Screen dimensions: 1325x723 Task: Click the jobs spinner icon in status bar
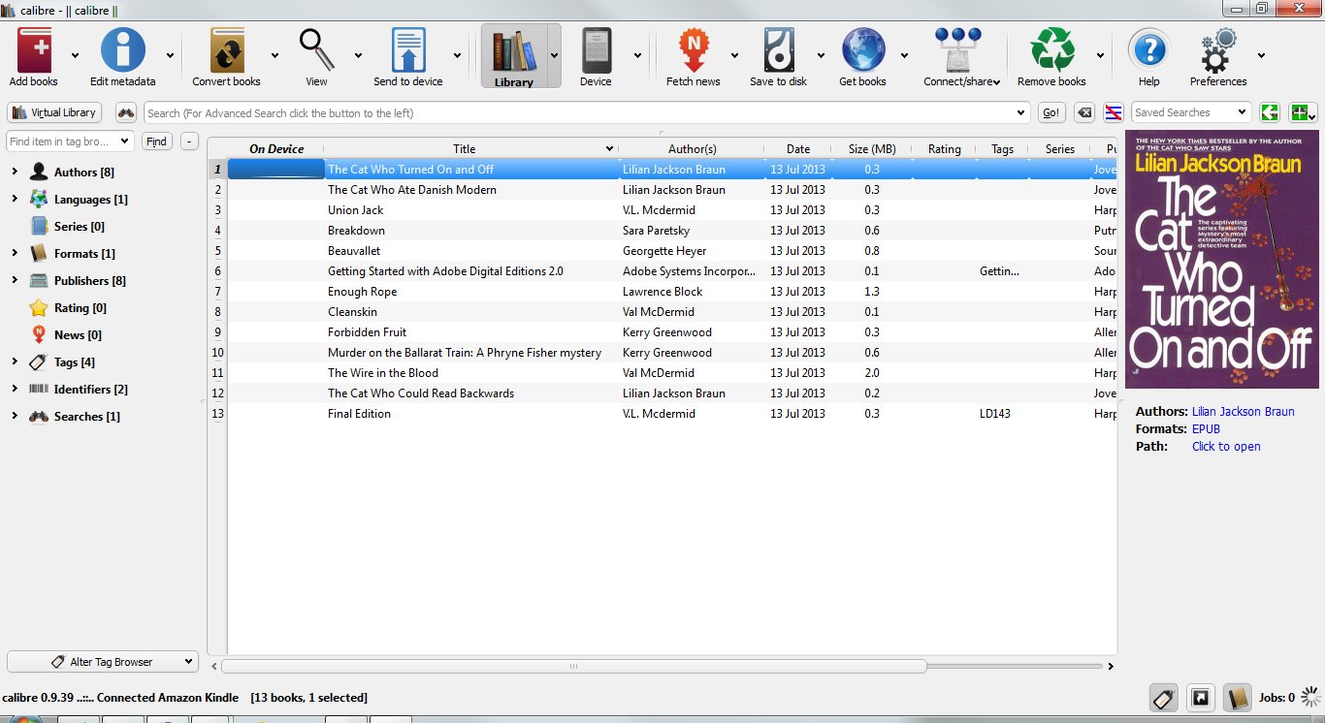coord(1311,697)
